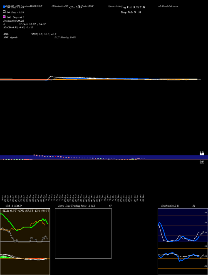Select the '50 Day = 0.51' legend text
Image resolution: width=208 pixels, height=275 pixels.
pos(15,12)
